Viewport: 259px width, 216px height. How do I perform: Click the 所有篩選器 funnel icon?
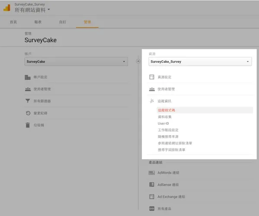(x=28, y=101)
